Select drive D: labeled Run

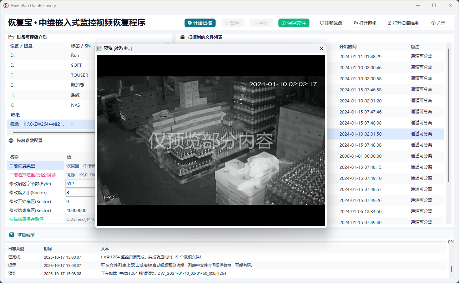51,55
